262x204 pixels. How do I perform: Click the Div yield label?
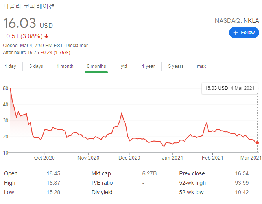(102, 192)
